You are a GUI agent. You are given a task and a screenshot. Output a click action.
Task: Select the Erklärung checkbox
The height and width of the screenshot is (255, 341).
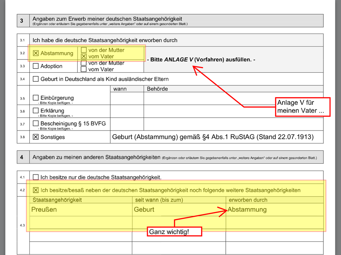point(36,111)
